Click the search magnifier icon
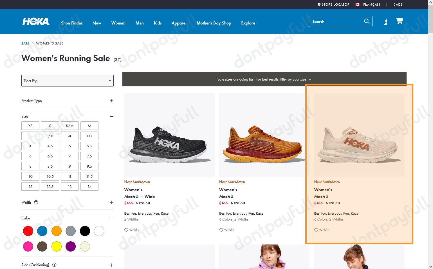 coord(367,21)
